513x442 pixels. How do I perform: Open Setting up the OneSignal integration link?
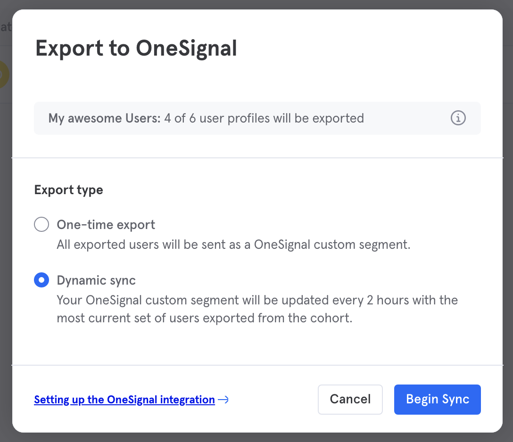tap(124, 400)
